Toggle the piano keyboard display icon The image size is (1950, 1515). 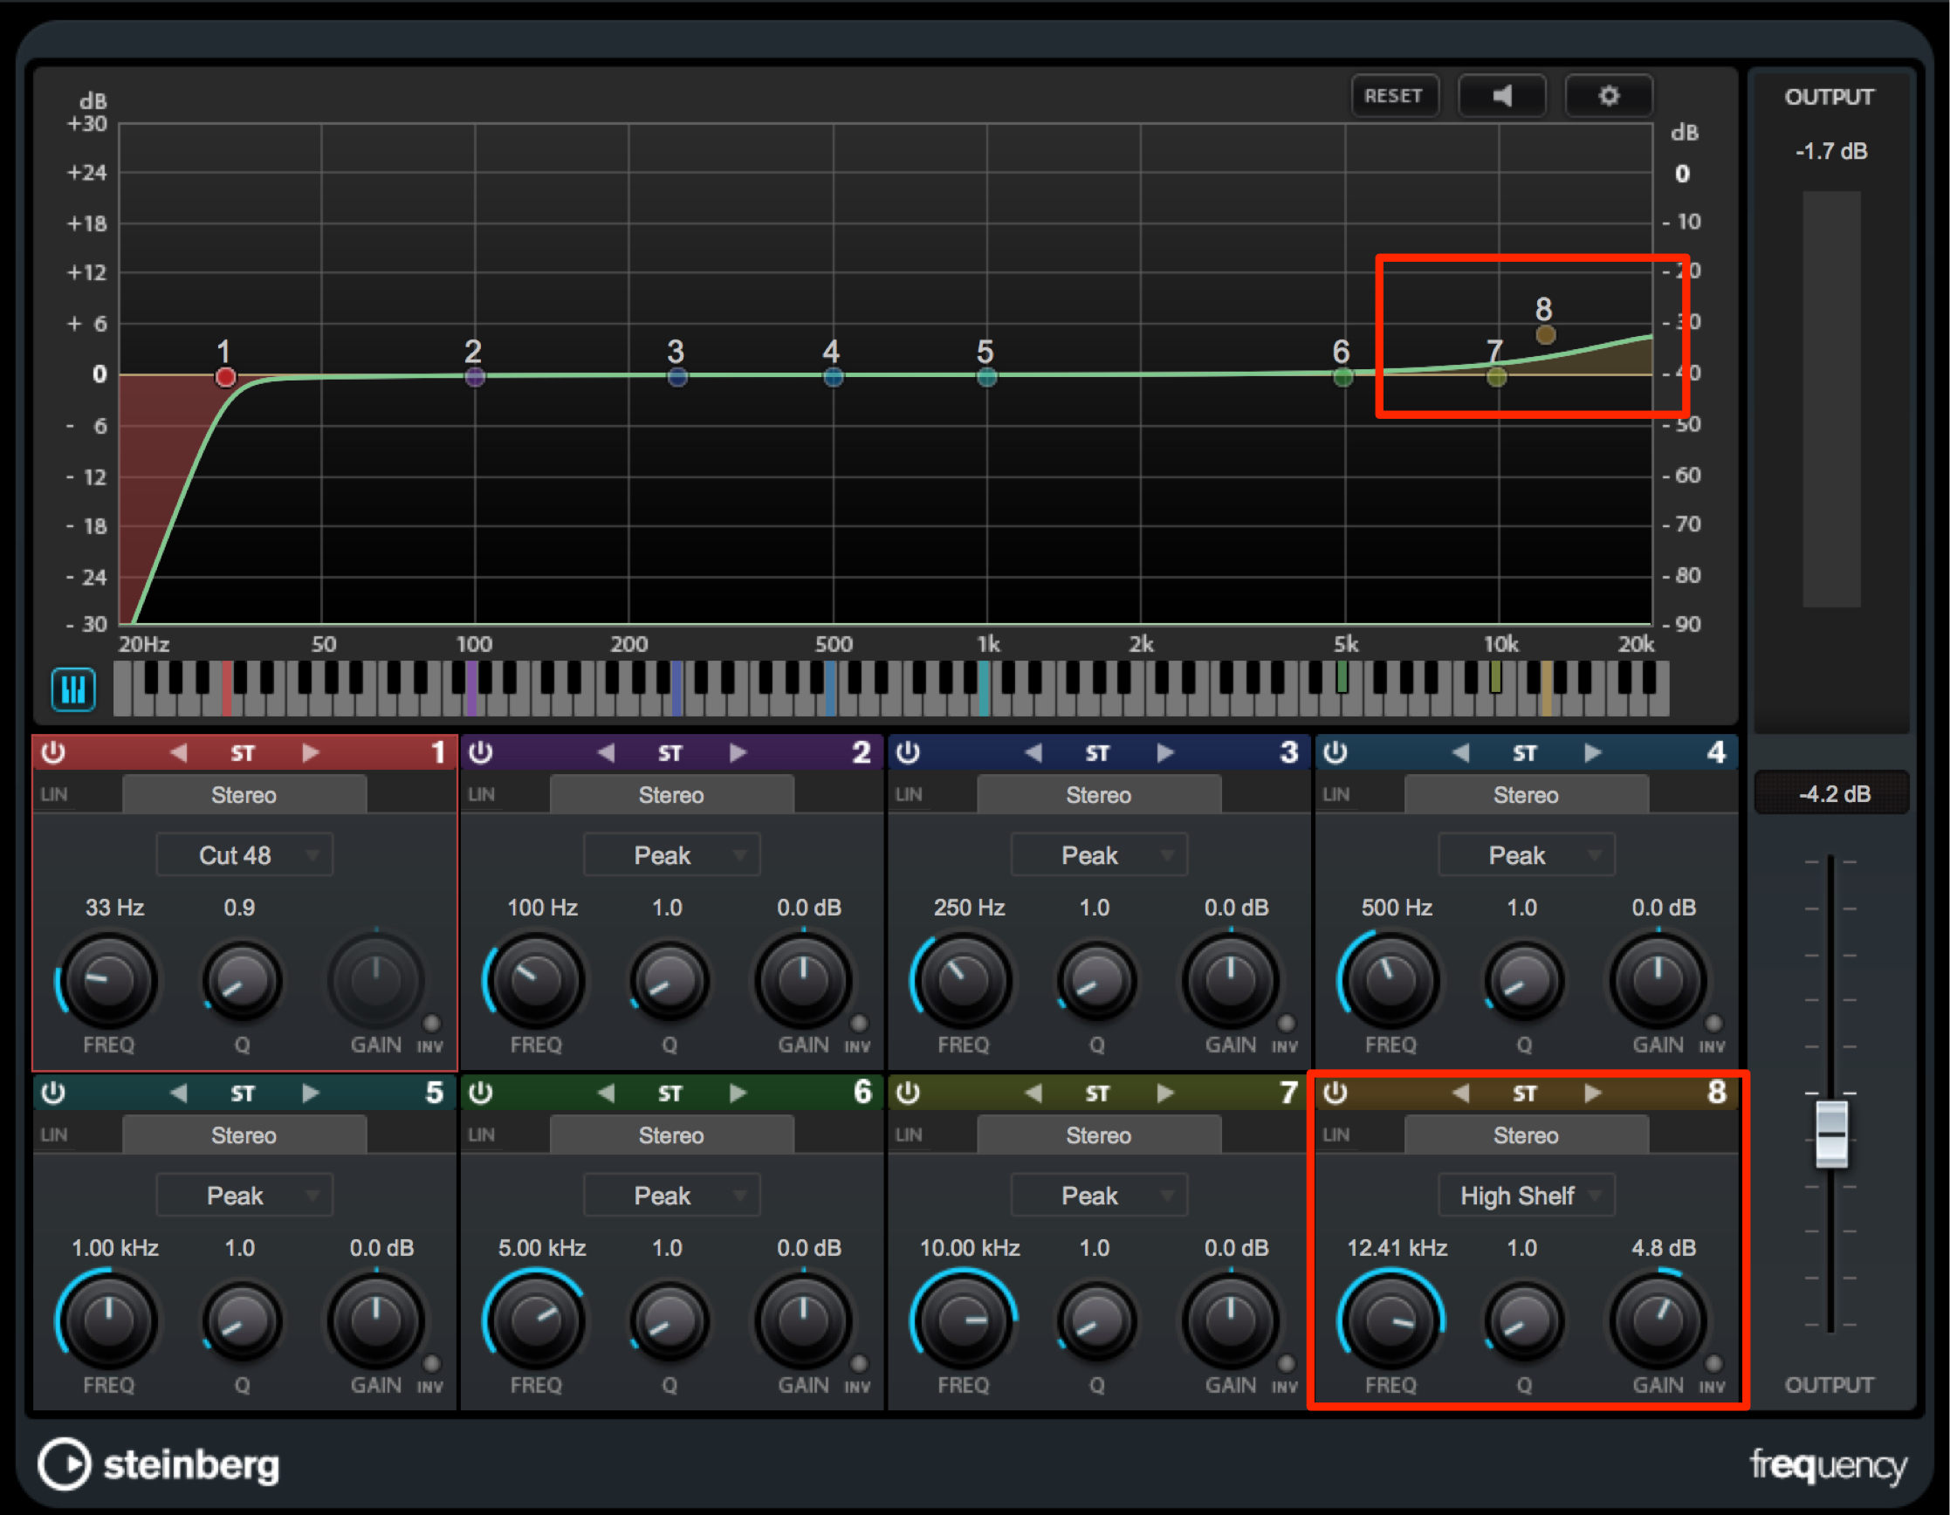(73, 689)
